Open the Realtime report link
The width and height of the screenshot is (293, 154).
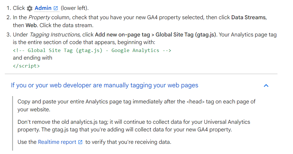click(x=57, y=142)
